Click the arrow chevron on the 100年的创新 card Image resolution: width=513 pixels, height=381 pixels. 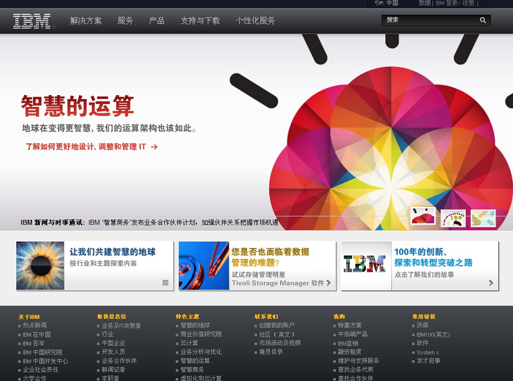coord(491,283)
